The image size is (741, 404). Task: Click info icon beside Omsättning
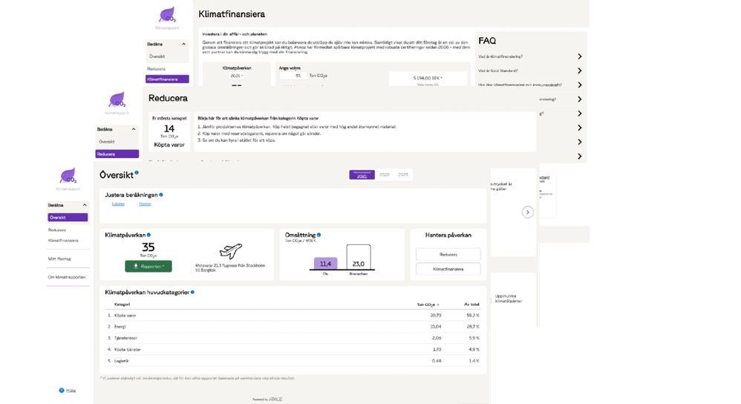pyautogui.click(x=319, y=234)
